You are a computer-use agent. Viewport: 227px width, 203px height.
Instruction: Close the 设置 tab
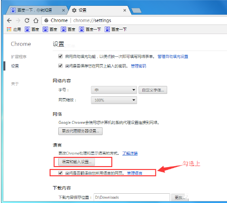[x=124, y=11]
